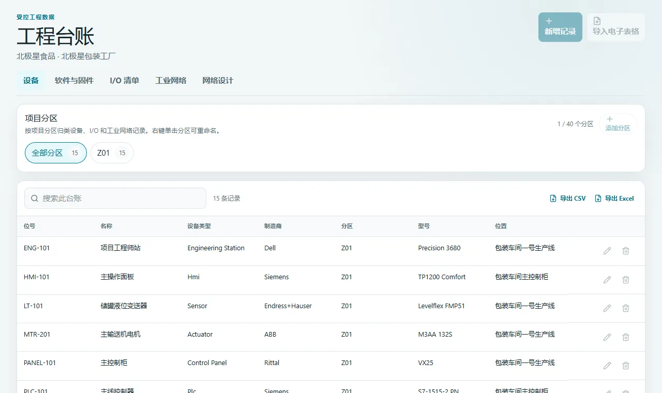Add a new zone with 添加分区
Viewport: 662px width, 393px height.
[x=618, y=124]
